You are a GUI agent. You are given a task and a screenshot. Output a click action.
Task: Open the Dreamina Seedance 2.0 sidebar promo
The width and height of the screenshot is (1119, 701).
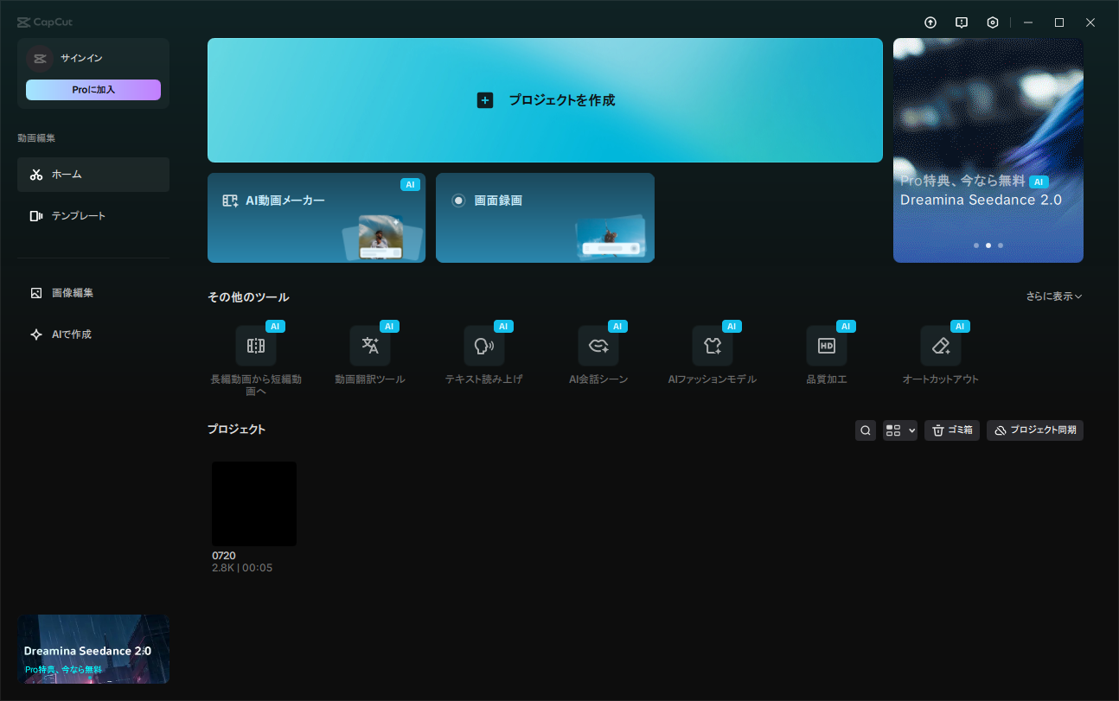(93, 649)
